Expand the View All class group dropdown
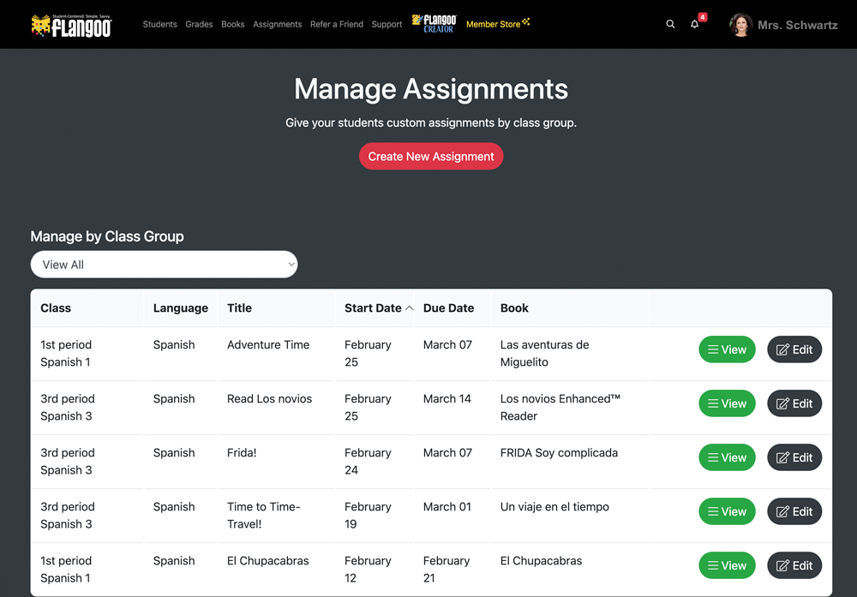 164,265
